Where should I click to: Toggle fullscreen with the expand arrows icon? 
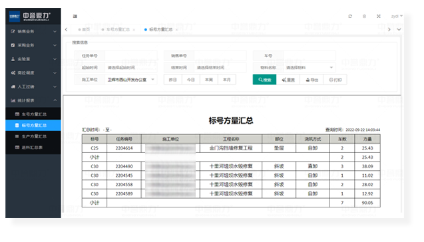[x=379, y=16]
